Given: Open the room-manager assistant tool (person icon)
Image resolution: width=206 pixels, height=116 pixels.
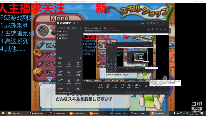Looking at the screenshot, I should (x=69, y=65).
